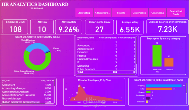This screenshot has height=110, width=189.
Task: Click the Departments Count card
Action: [99, 27]
